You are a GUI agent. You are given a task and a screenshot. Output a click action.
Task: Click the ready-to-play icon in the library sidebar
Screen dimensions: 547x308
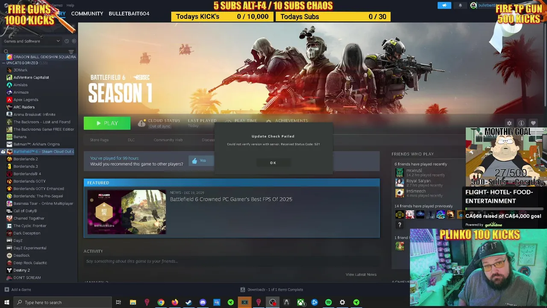74,41
